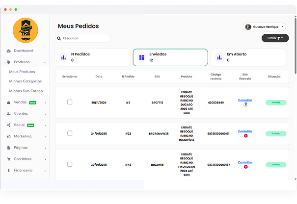Image resolution: width=297 pixels, height=204 pixels.
Task: Click the Produtos tag icon
Action: [x=9, y=62]
